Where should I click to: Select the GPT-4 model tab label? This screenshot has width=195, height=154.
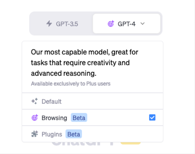(126, 24)
